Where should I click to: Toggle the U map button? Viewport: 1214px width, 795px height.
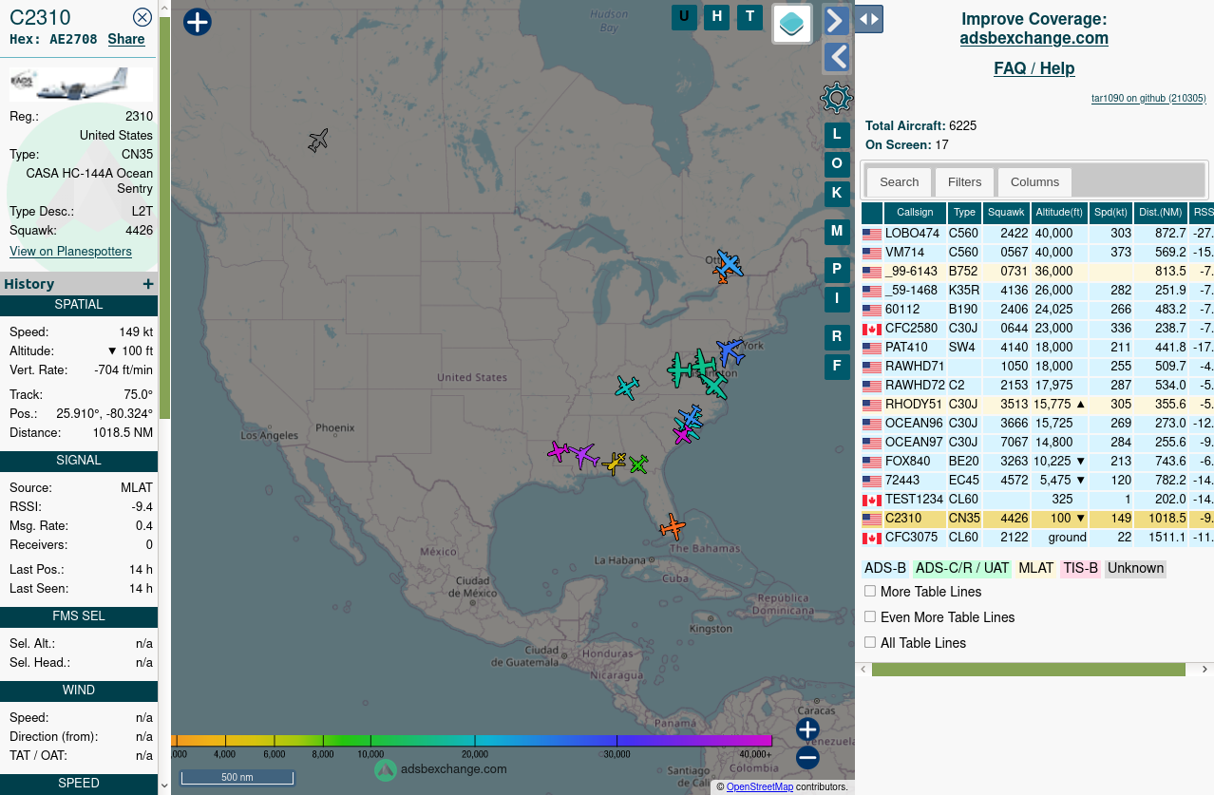(x=684, y=17)
